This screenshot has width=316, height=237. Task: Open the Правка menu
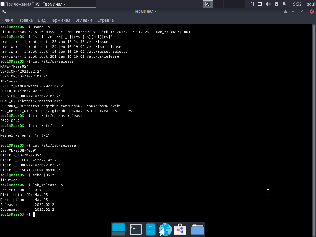(25, 20)
